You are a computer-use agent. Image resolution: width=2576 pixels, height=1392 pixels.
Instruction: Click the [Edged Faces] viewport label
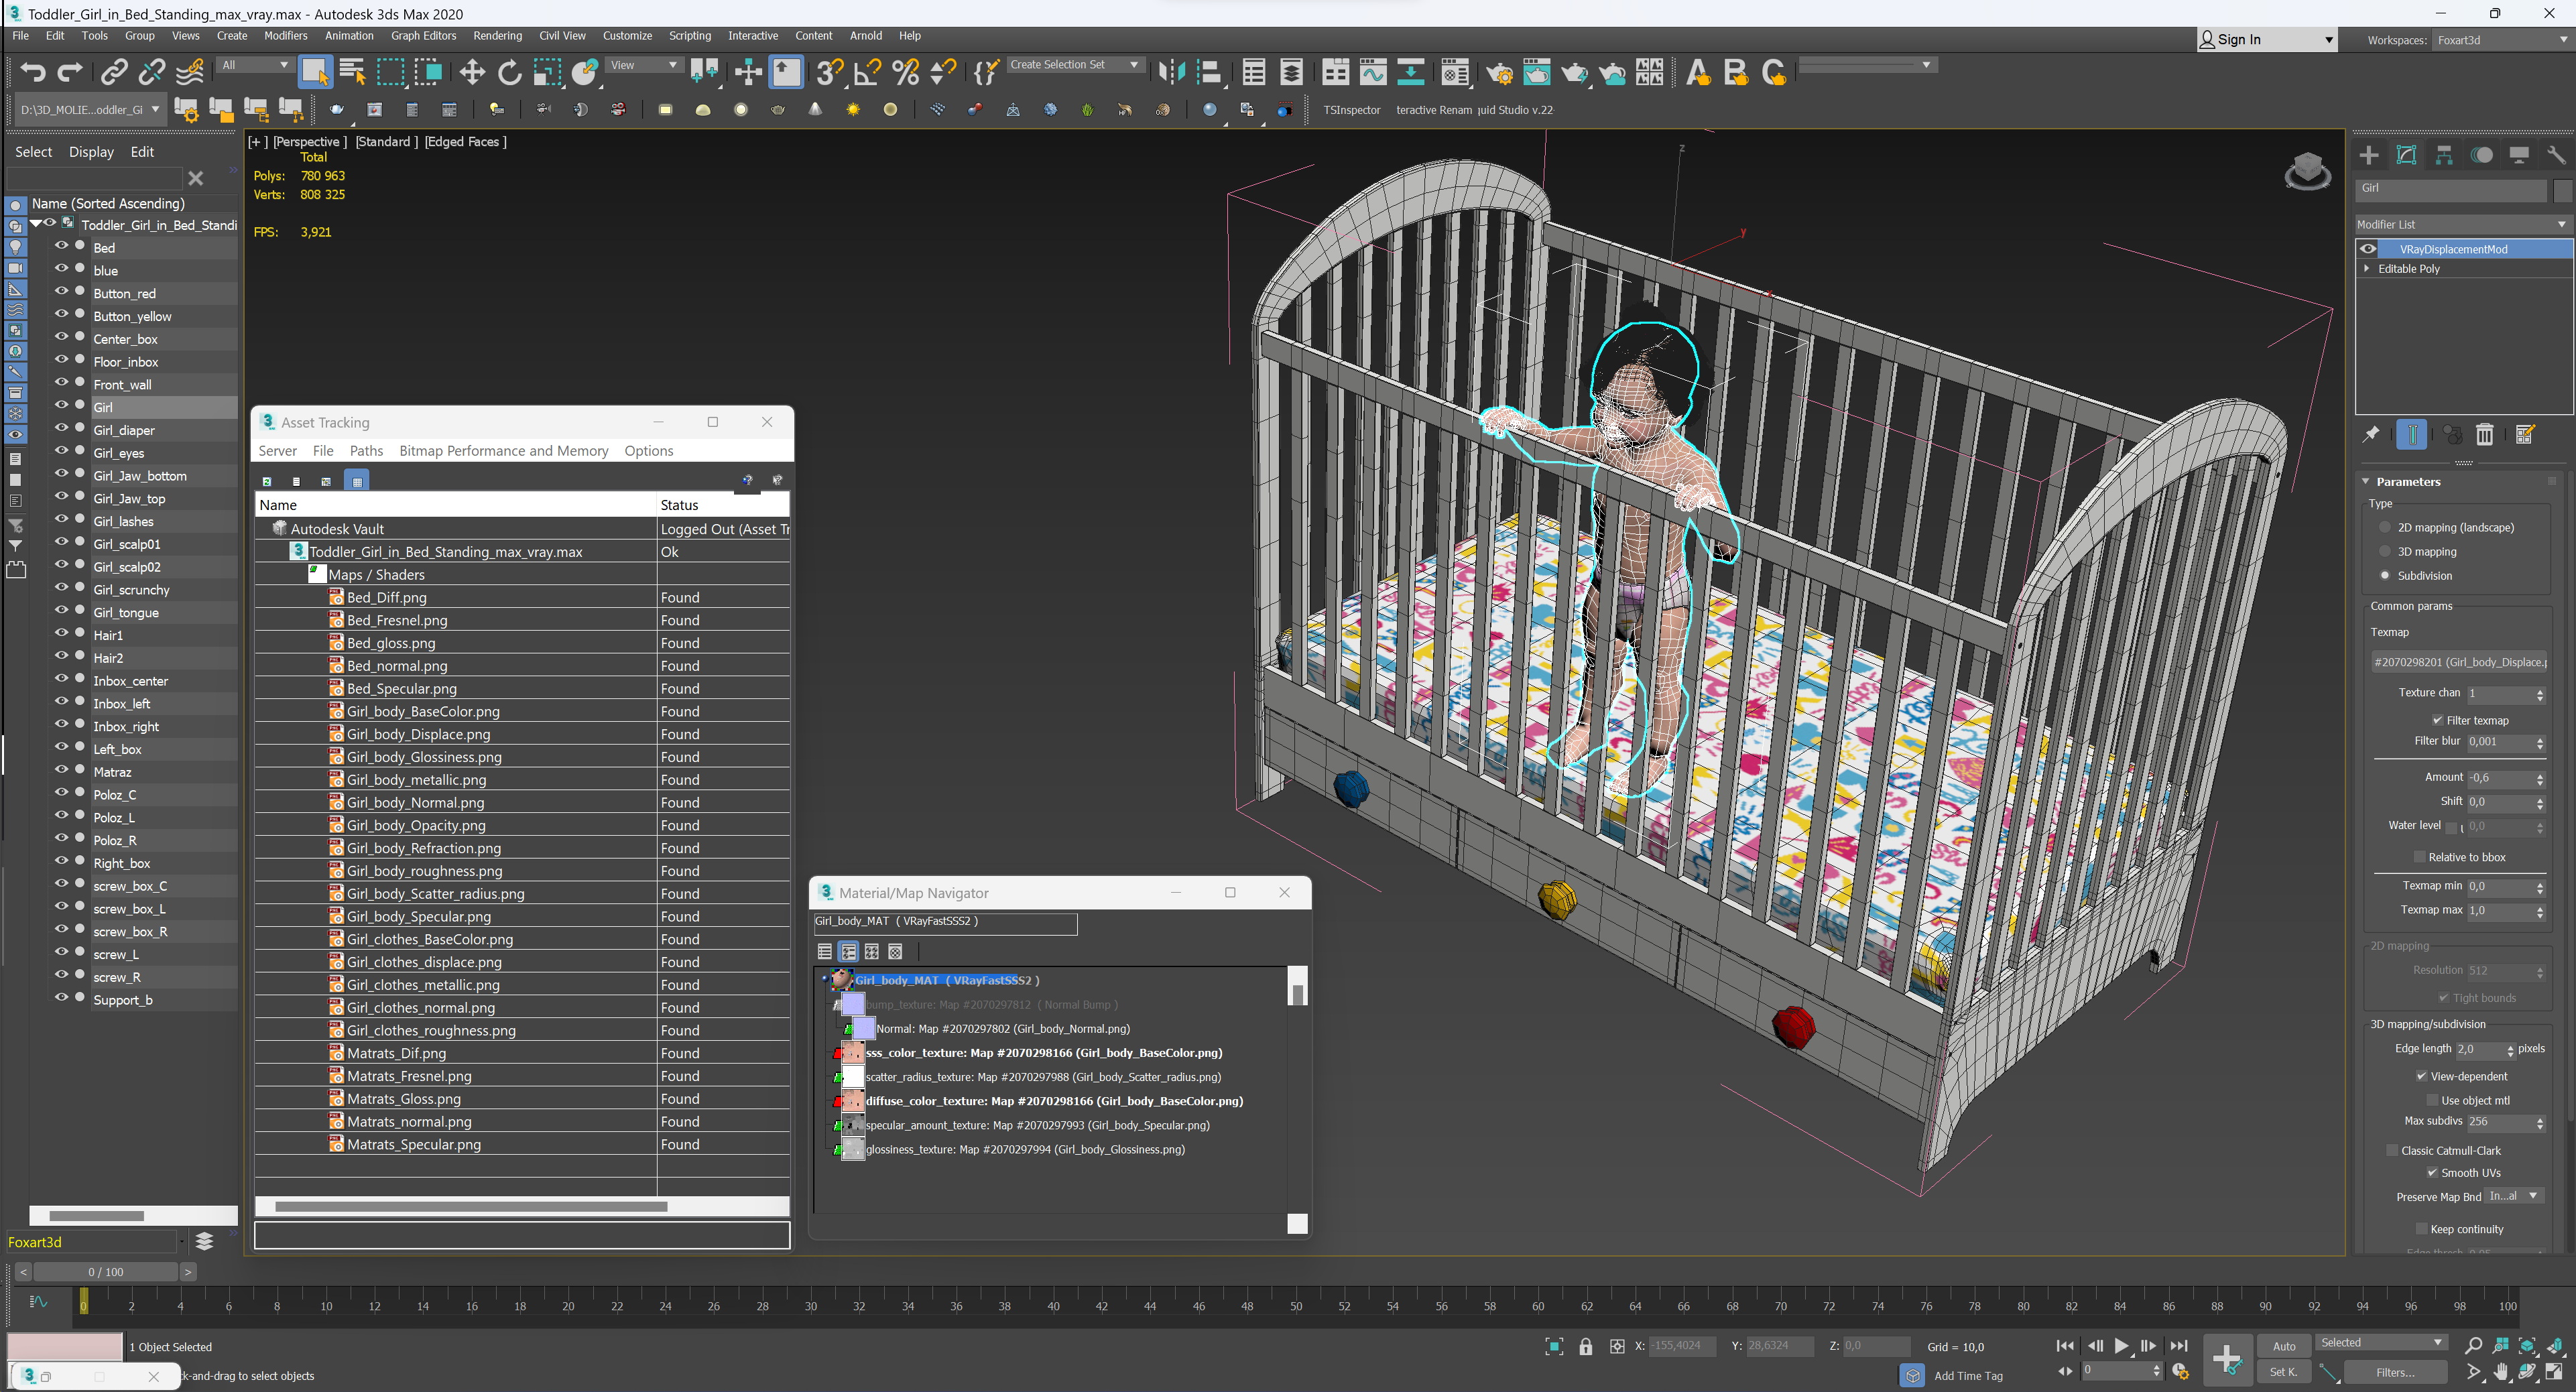pyautogui.click(x=465, y=141)
